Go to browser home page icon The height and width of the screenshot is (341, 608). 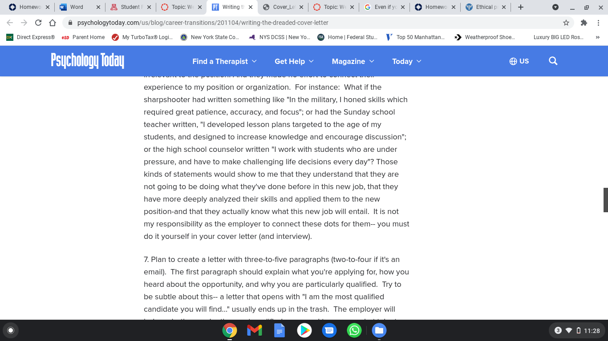click(53, 23)
